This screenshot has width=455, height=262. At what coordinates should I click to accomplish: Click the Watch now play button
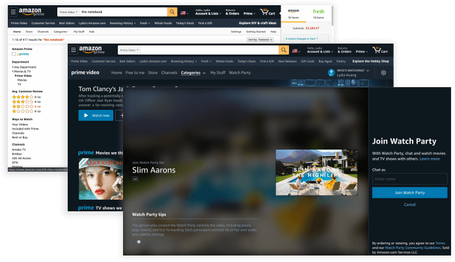(96, 115)
